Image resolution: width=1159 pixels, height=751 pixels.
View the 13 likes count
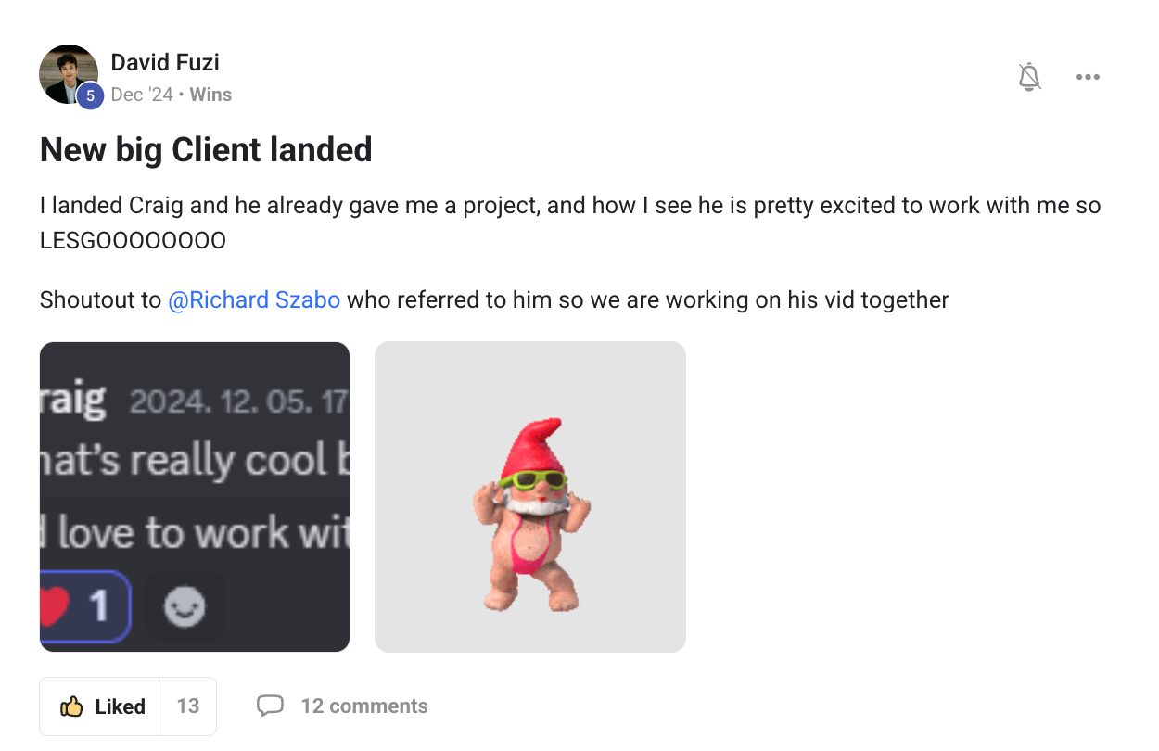pyautogui.click(x=188, y=706)
